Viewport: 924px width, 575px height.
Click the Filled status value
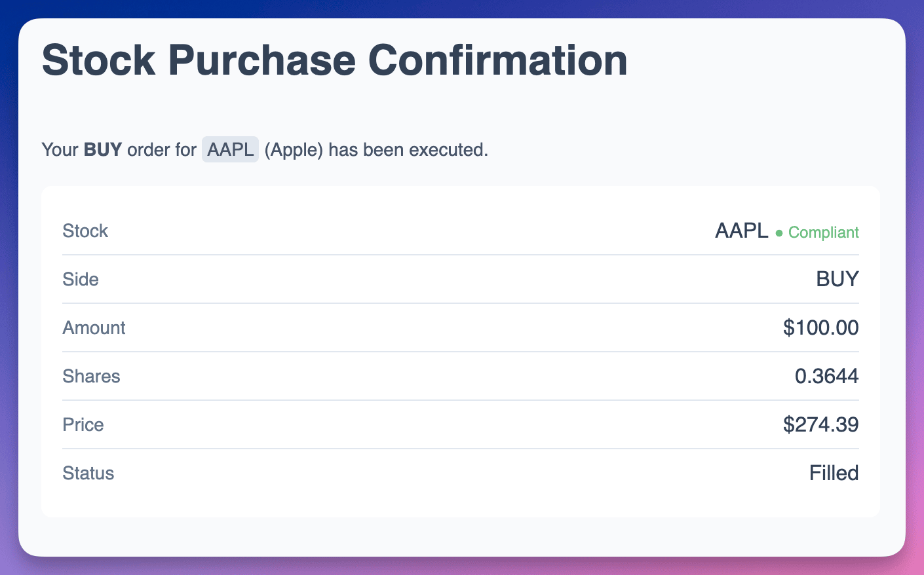[x=834, y=473]
